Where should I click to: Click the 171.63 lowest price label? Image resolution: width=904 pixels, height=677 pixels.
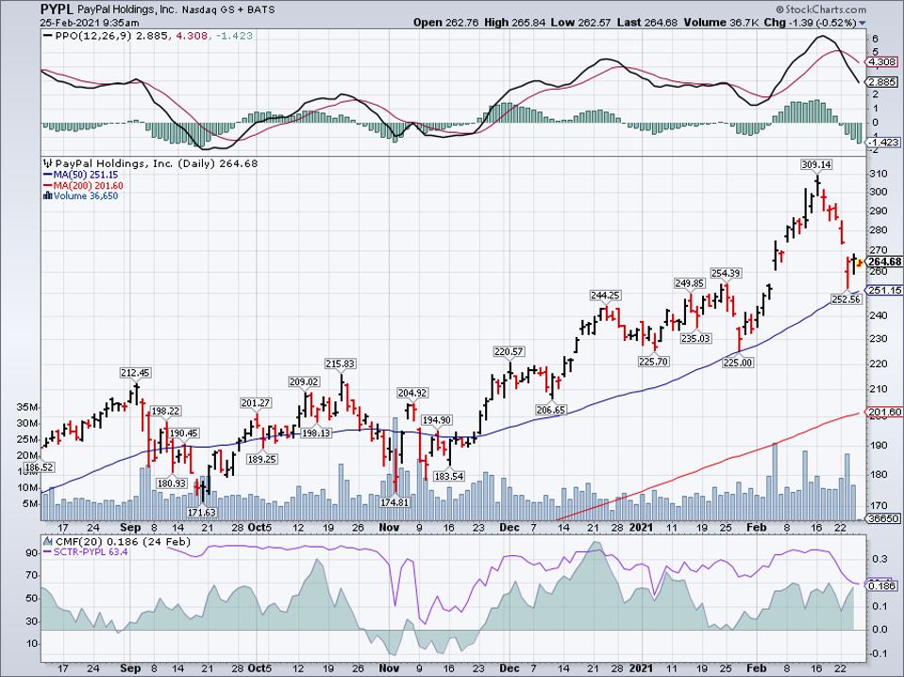point(202,512)
